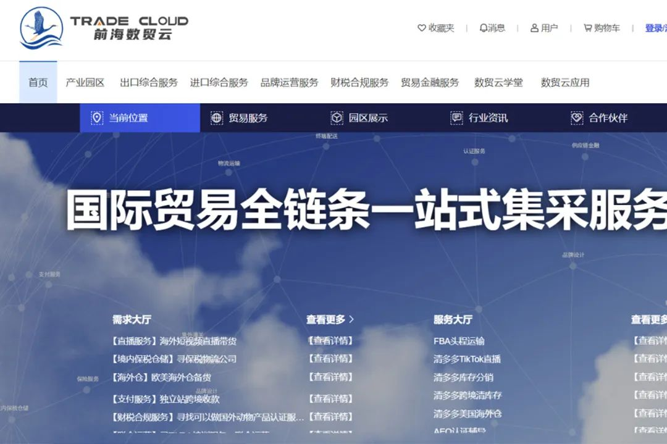Click the Trade Cloud crane logo
The height and width of the screenshot is (444, 667).
point(41,28)
